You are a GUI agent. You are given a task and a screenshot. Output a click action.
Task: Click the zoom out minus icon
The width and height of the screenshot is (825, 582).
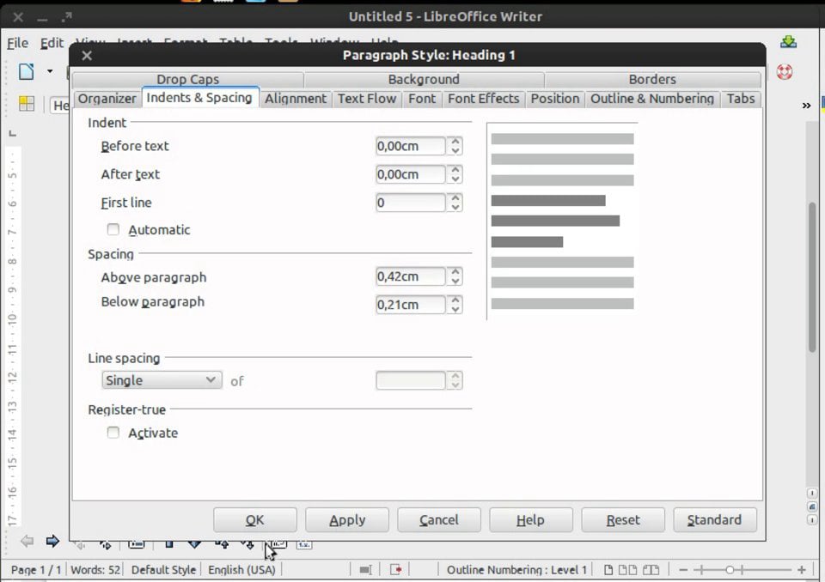[683, 569]
